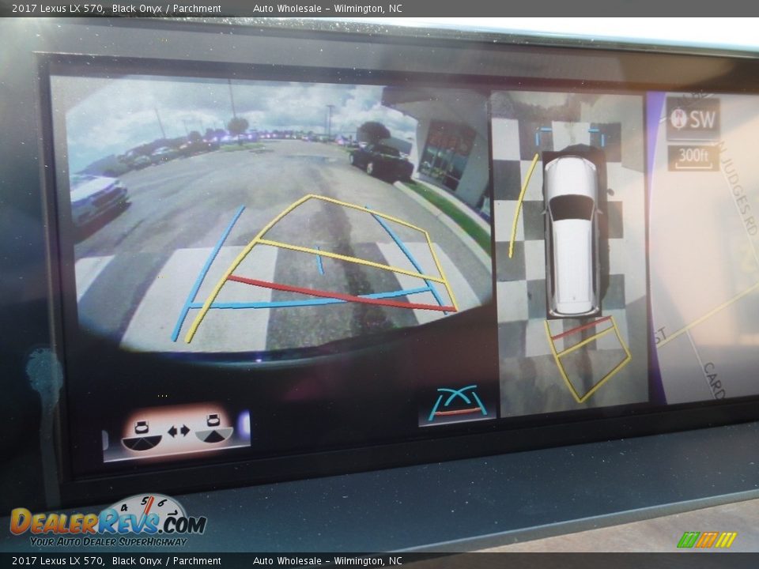The height and width of the screenshot is (569, 759).
Task: Toggle the parking guide line mode
Action: (457, 404)
